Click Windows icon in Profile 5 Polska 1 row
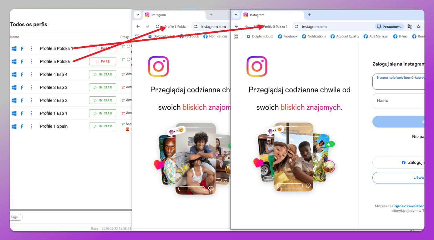 (14, 49)
